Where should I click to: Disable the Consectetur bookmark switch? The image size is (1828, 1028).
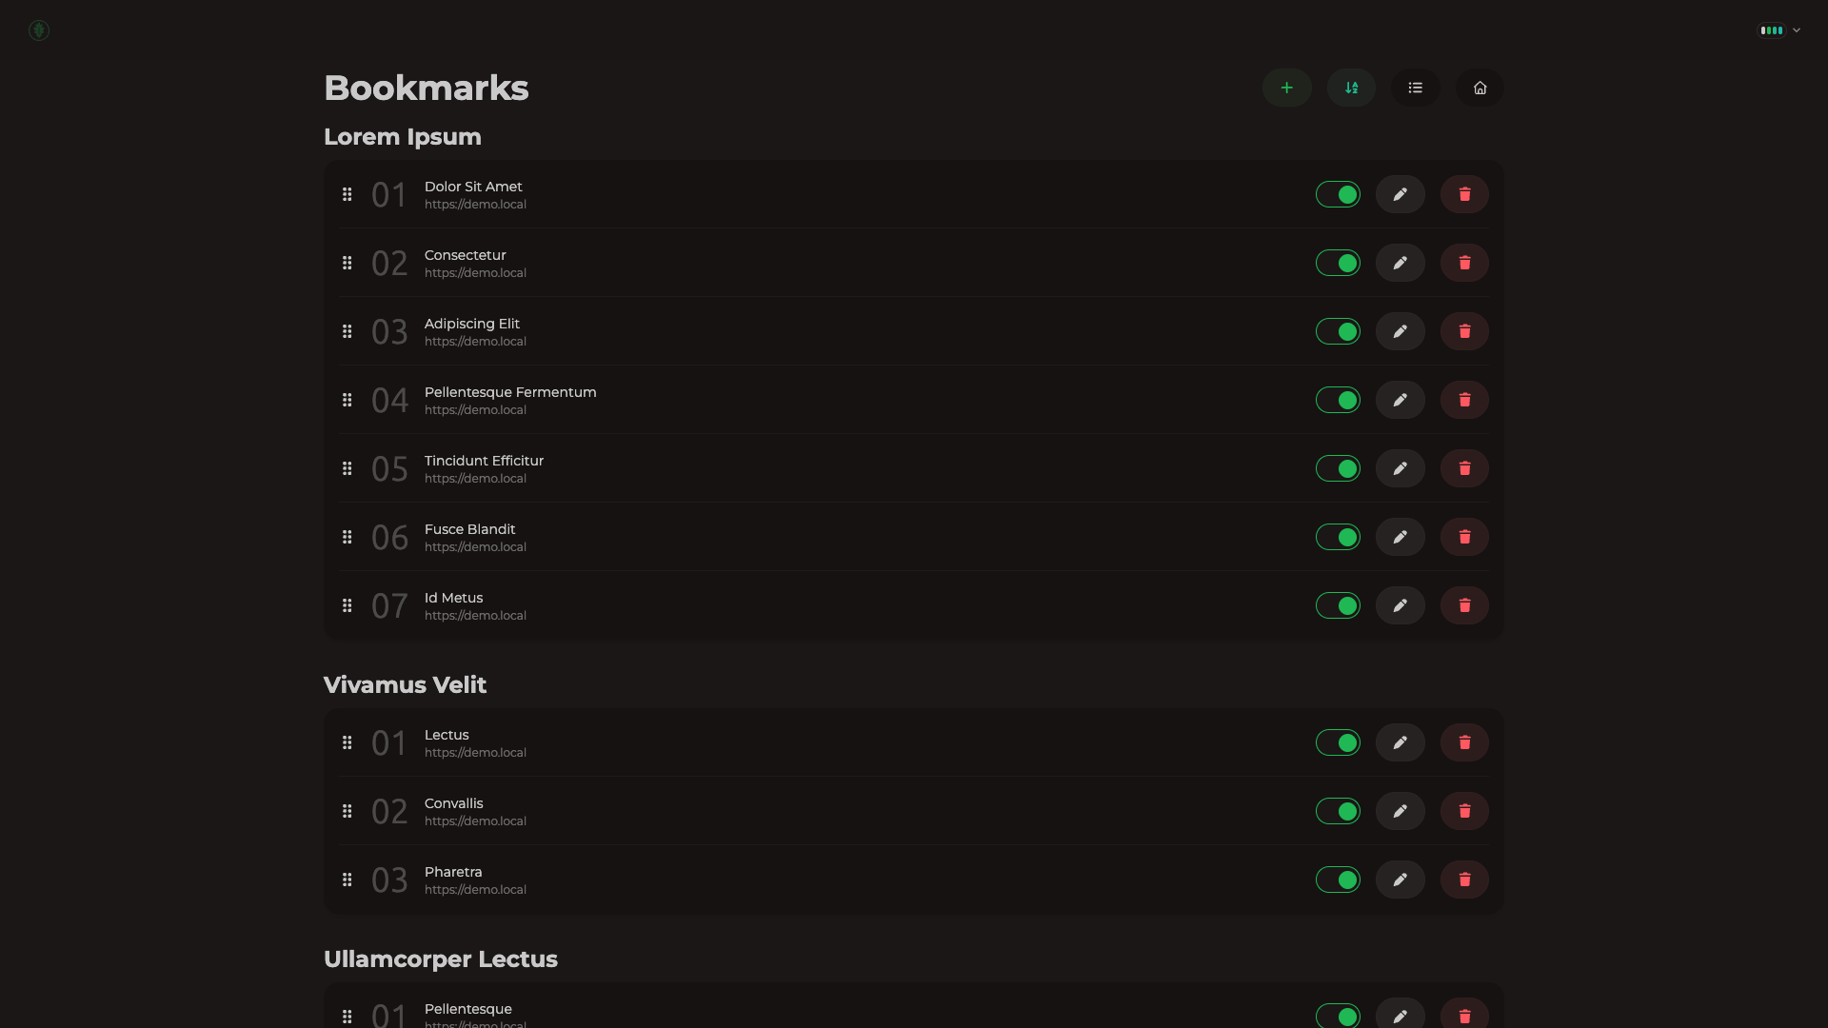point(1338,263)
